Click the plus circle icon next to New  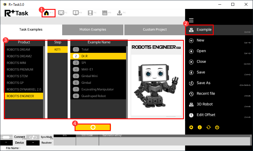(191, 41)
